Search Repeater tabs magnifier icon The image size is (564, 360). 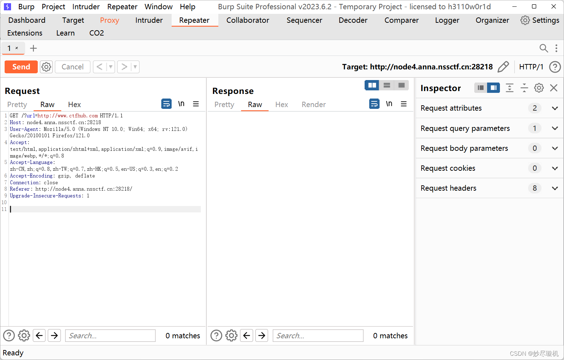[544, 48]
